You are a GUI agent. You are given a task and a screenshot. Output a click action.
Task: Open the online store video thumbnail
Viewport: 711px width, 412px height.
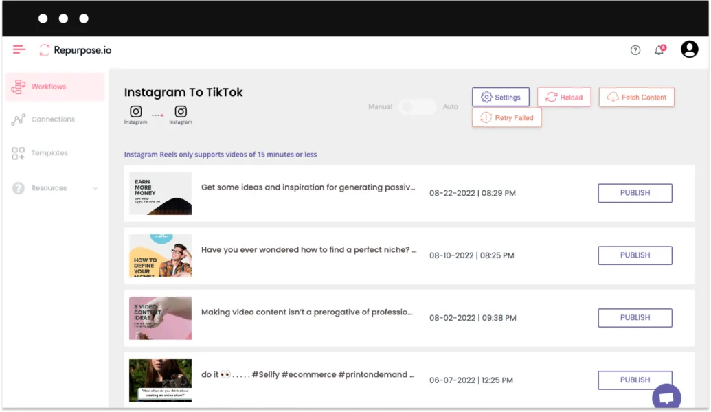(x=160, y=380)
